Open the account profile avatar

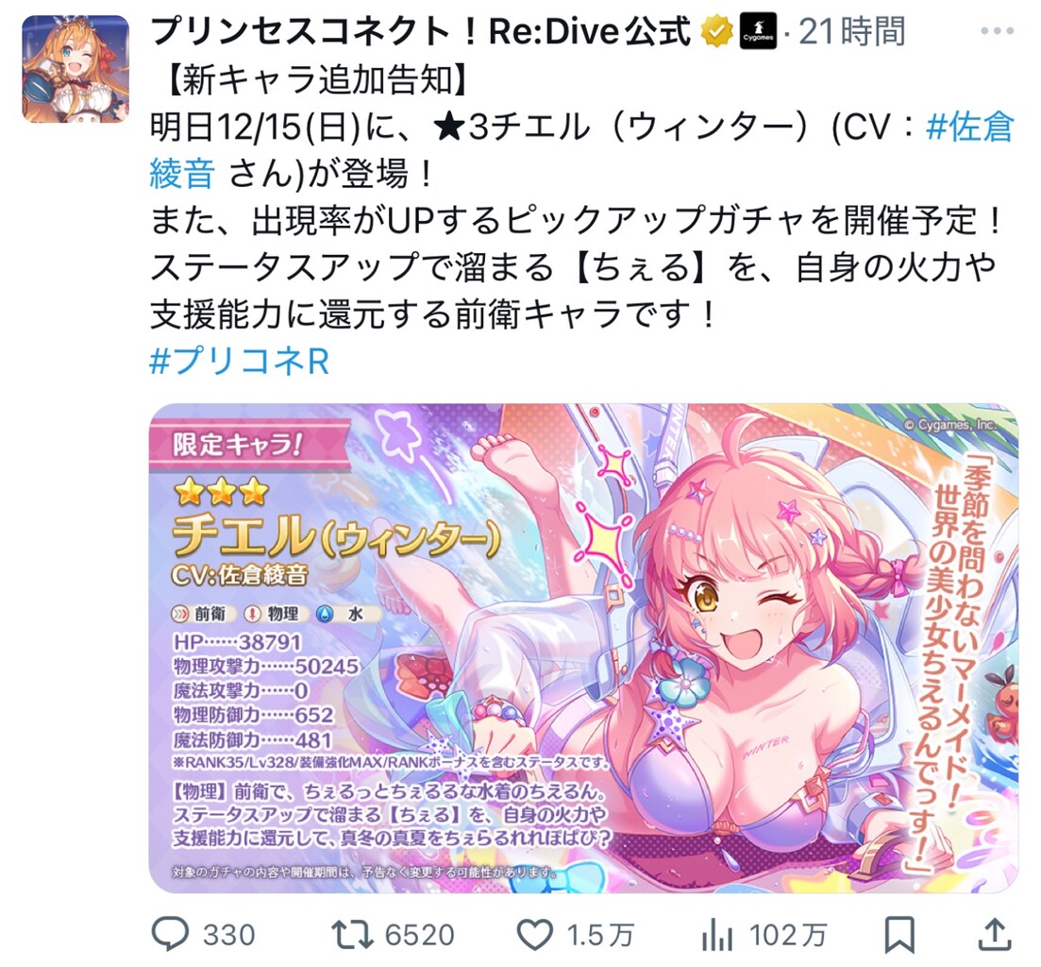(x=75, y=69)
